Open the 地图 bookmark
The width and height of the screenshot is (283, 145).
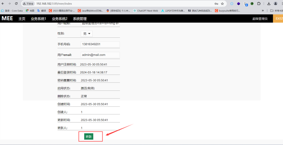pyautogui.click(x=30, y=10)
